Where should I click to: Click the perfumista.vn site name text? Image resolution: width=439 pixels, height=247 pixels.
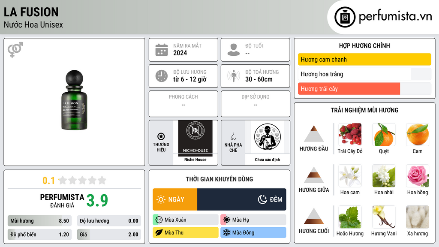click(395, 16)
